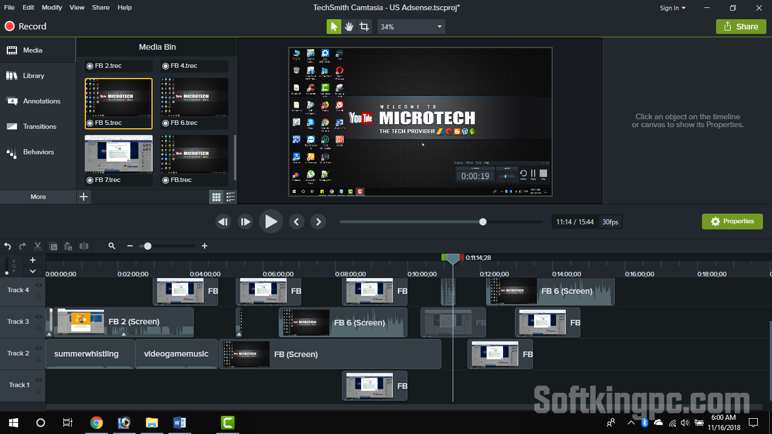Screen dimensions: 772x434
Task: Switch Media Bin to list view
Action: click(231, 197)
